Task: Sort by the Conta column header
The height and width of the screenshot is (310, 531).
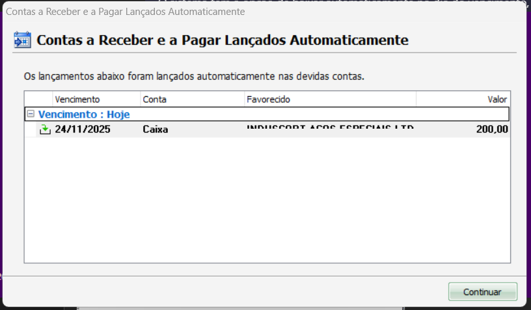Action: [x=192, y=99]
